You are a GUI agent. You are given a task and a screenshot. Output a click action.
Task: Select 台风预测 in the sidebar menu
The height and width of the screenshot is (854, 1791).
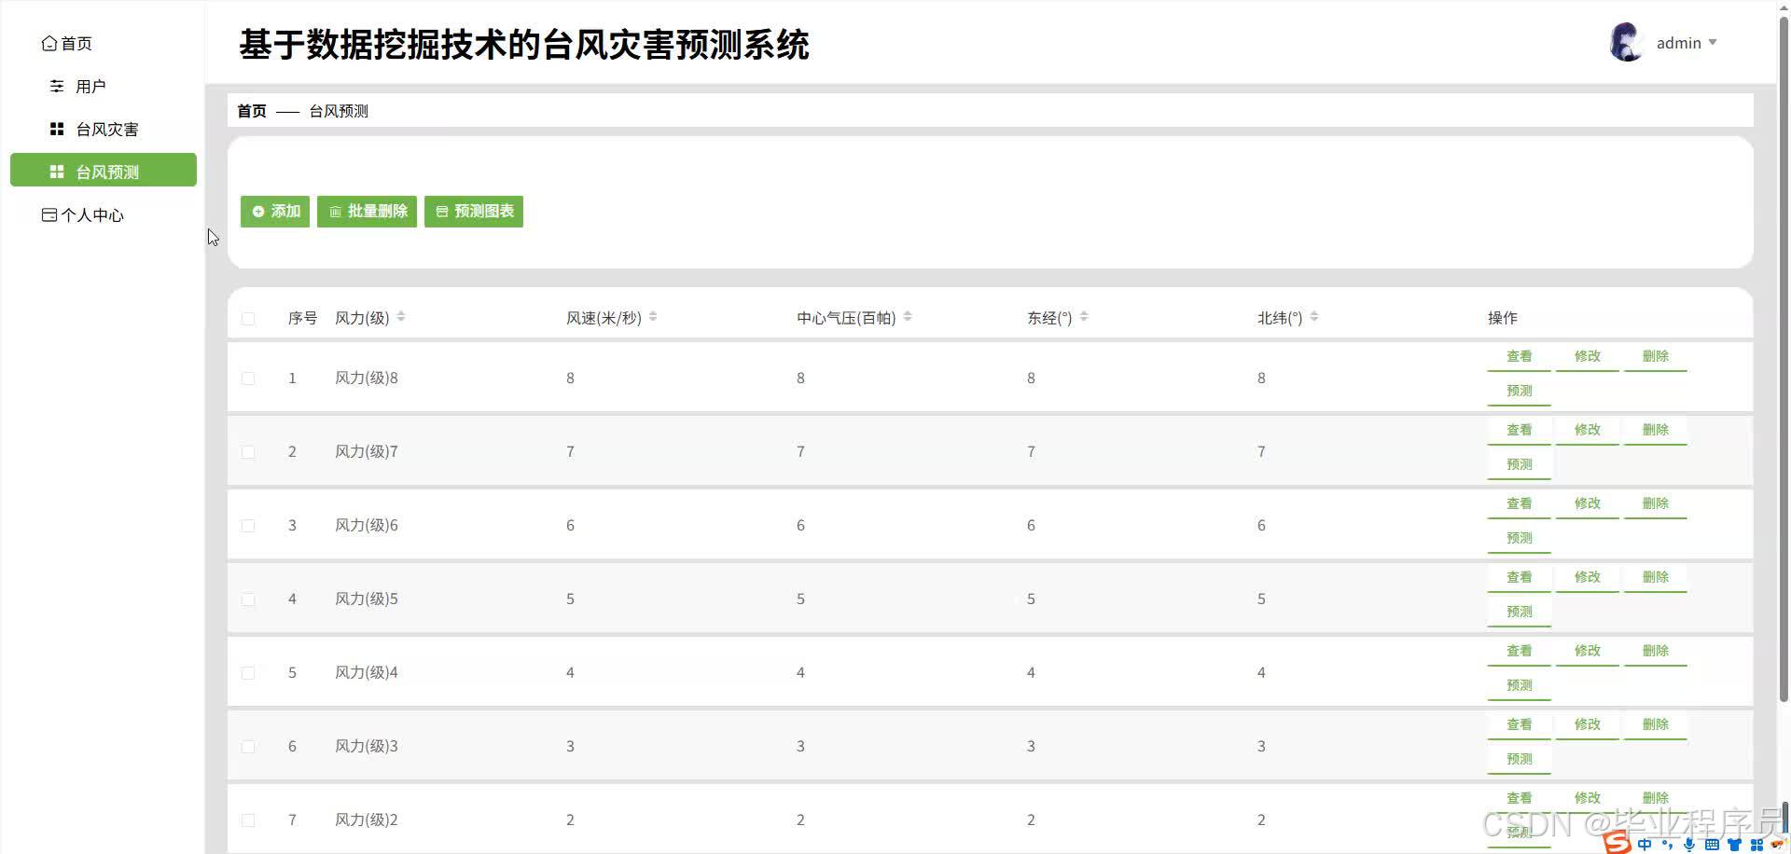tap(104, 170)
